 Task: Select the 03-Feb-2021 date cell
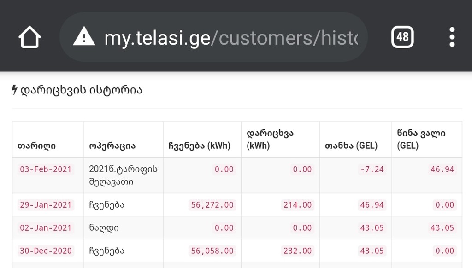46,169
